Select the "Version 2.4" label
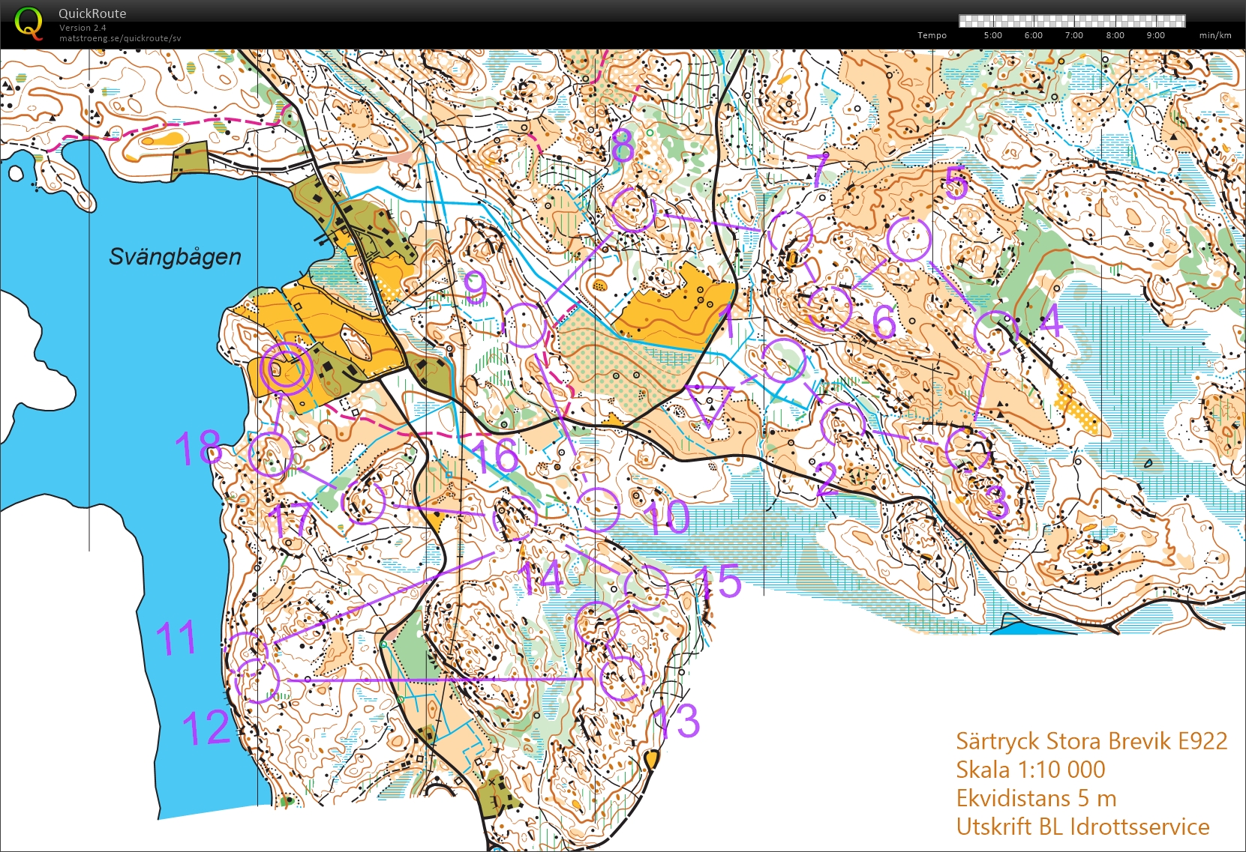 click(x=83, y=28)
